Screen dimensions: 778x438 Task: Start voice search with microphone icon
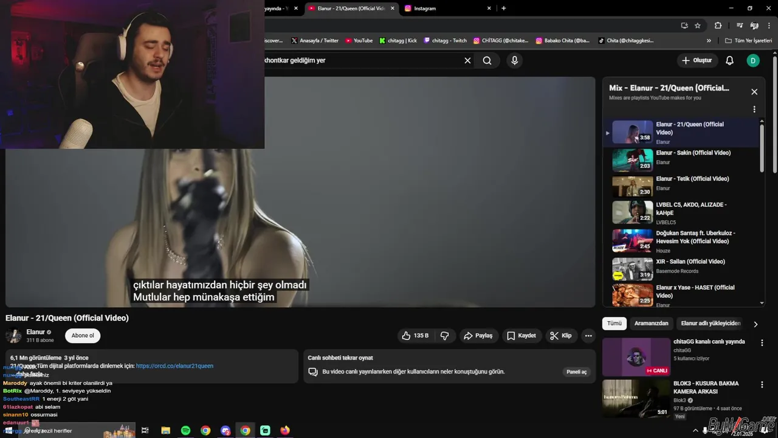[x=515, y=61]
